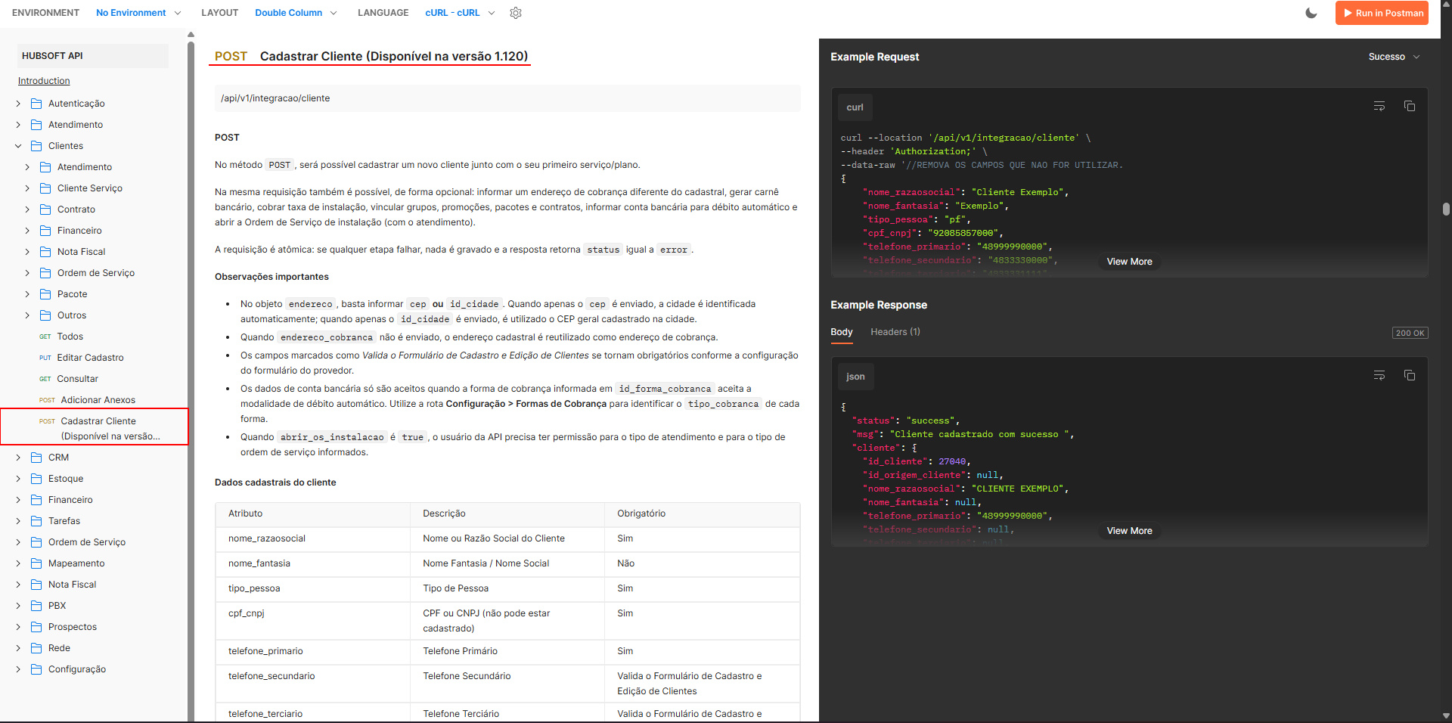Open the Mapeamento folder icon
Screen dimensions: 1452x723
pos(36,563)
